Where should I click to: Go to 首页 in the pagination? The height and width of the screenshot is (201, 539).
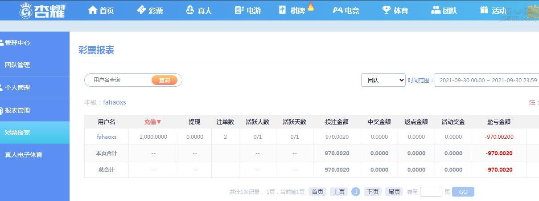317,192
